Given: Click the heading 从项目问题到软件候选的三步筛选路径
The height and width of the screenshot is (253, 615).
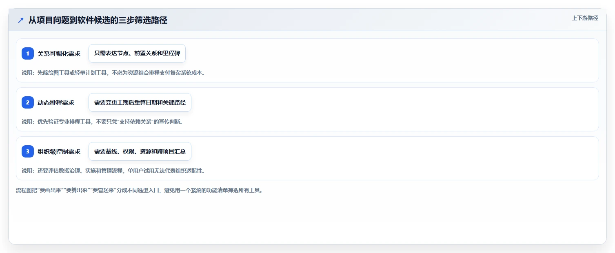Looking at the screenshot, I should coord(98,20).
